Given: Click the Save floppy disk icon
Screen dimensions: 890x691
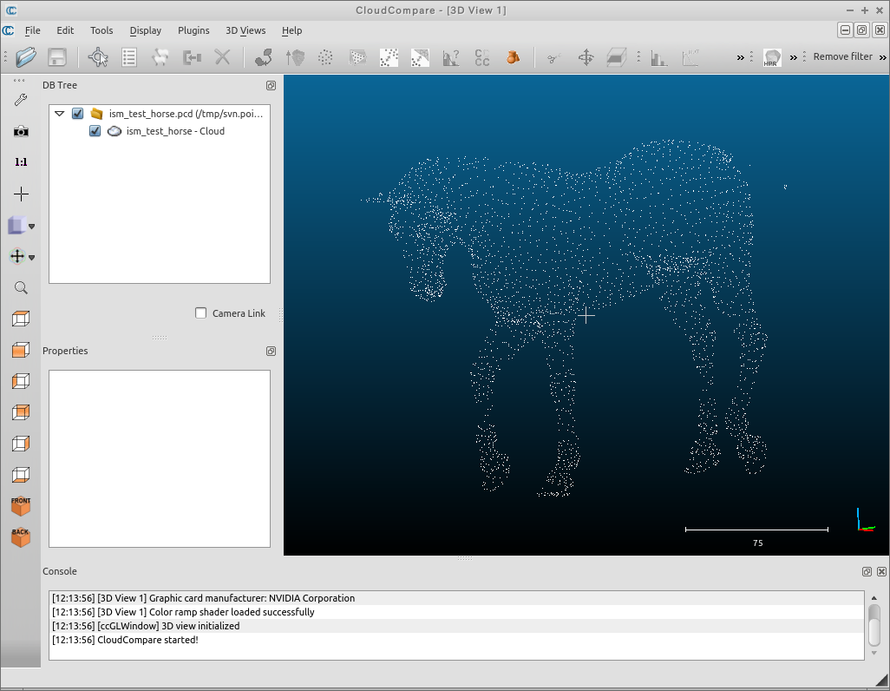Looking at the screenshot, I should click(x=57, y=56).
